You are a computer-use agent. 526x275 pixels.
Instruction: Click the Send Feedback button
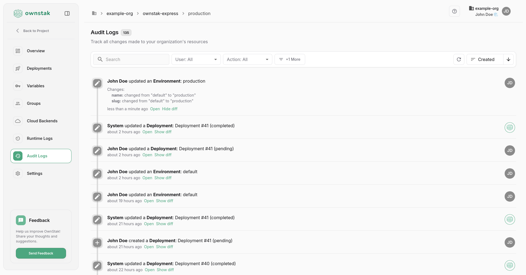click(x=41, y=253)
